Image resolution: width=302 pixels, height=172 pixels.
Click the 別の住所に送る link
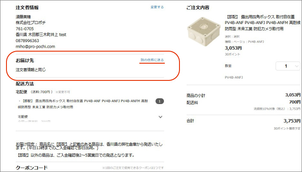(152, 60)
